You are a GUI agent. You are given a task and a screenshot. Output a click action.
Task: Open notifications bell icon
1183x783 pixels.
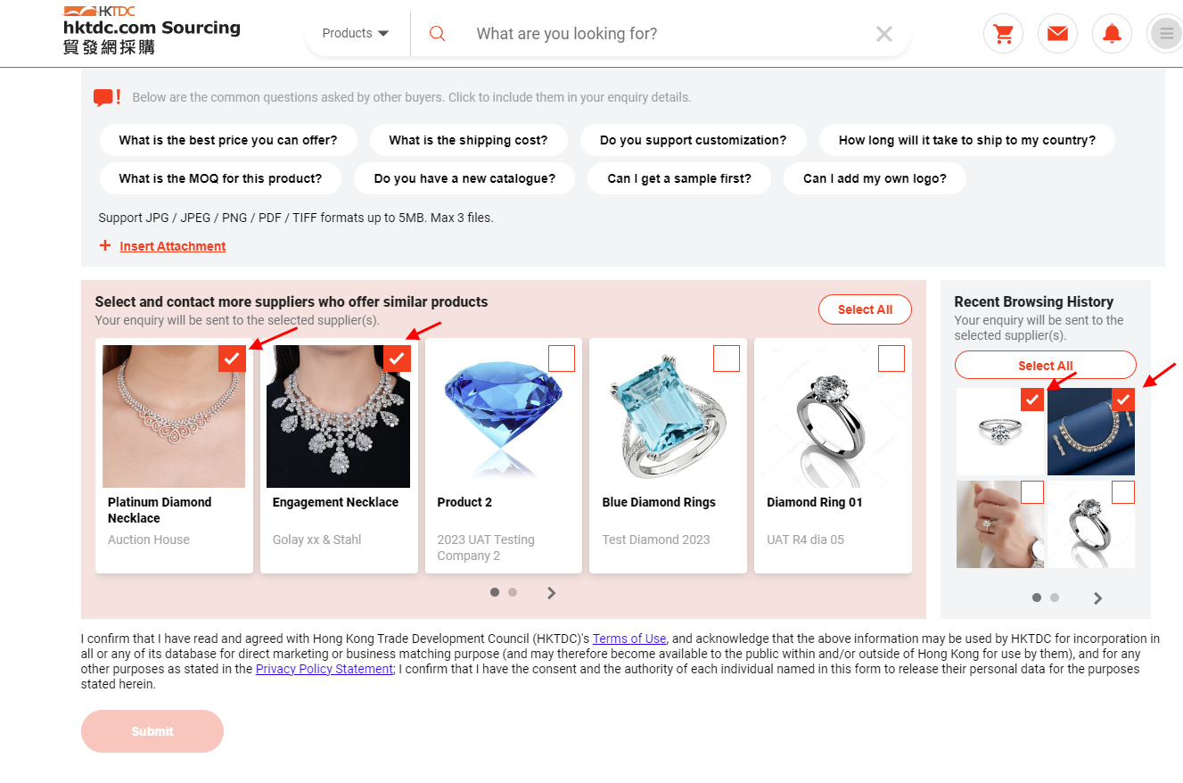pos(1112,34)
